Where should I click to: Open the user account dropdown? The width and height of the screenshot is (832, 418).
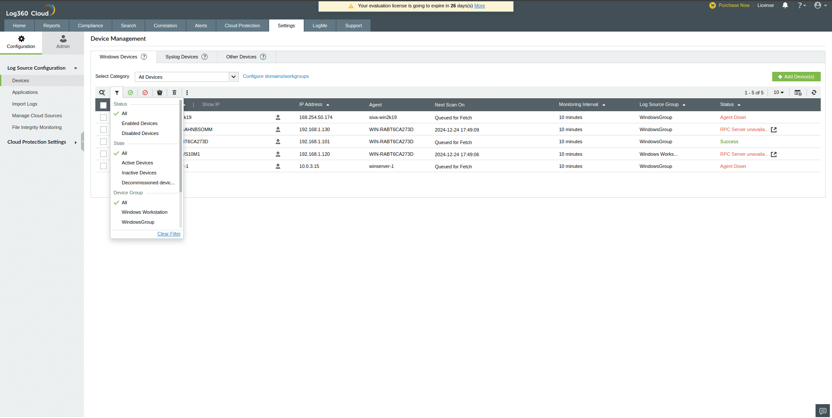click(x=820, y=6)
